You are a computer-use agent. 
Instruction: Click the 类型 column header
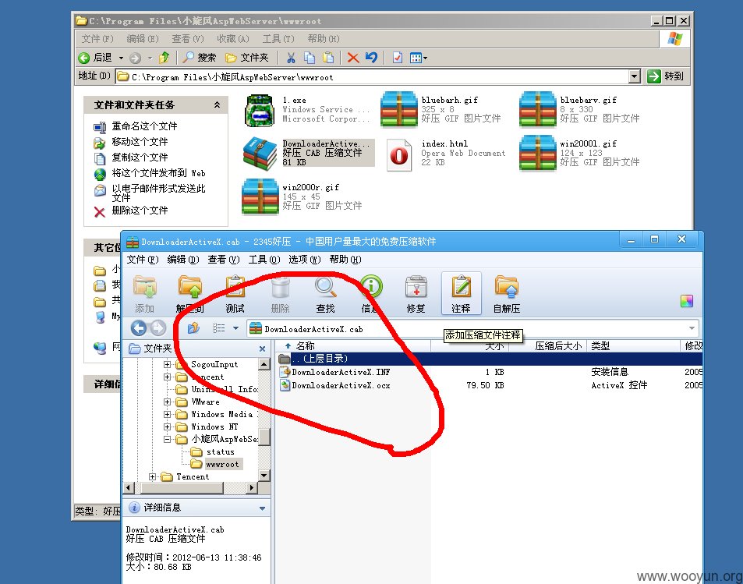coord(600,346)
